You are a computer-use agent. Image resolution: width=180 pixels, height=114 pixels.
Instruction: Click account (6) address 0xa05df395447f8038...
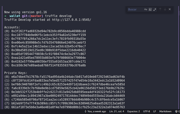(49, 54)
